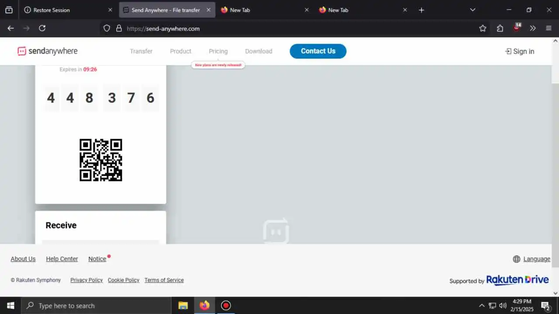Image resolution: width=559 pixels, height=314 pixels.
Task: Open the Download menu item
Action: coord(259,51)
